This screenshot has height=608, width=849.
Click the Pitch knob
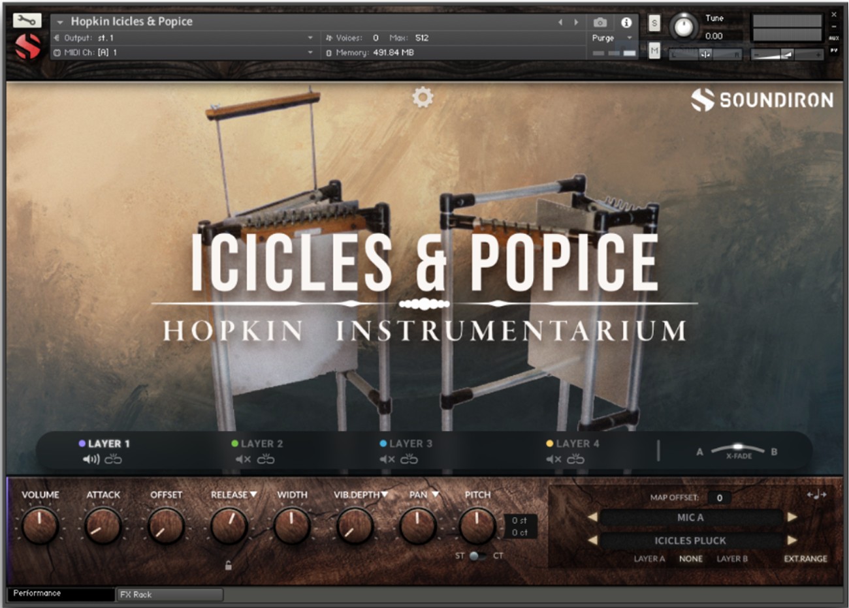pos(477,526)
